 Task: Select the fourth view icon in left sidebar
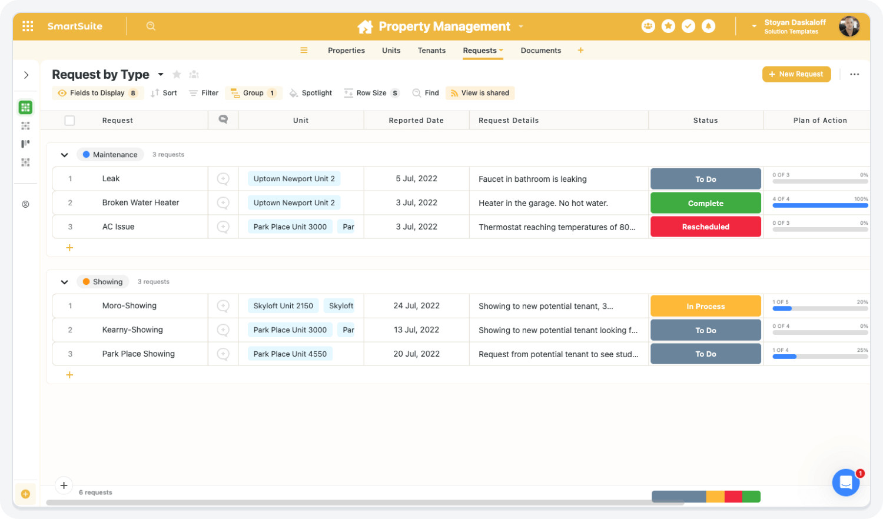tap(25, 162)
